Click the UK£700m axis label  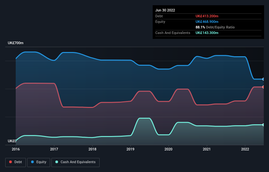click(16, 43)
